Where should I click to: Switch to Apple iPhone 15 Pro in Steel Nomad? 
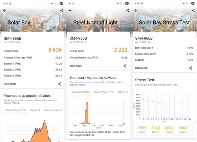point(103,92)
